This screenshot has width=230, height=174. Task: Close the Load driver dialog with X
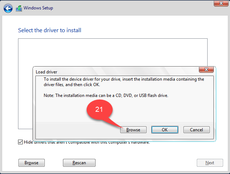point(206,69)
